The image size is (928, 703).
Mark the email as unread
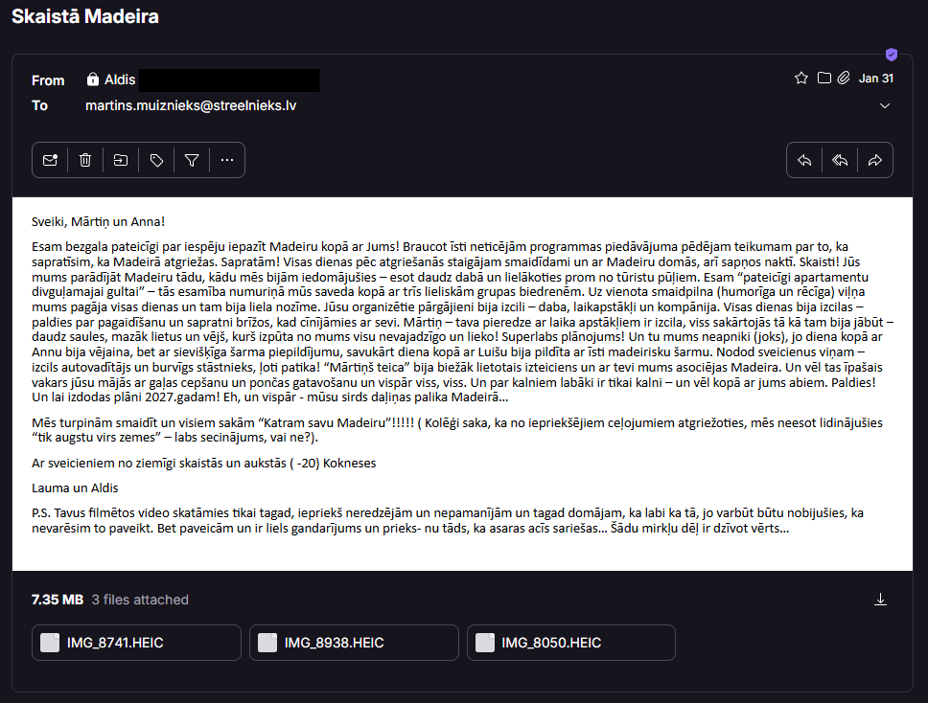coord(50,160)
